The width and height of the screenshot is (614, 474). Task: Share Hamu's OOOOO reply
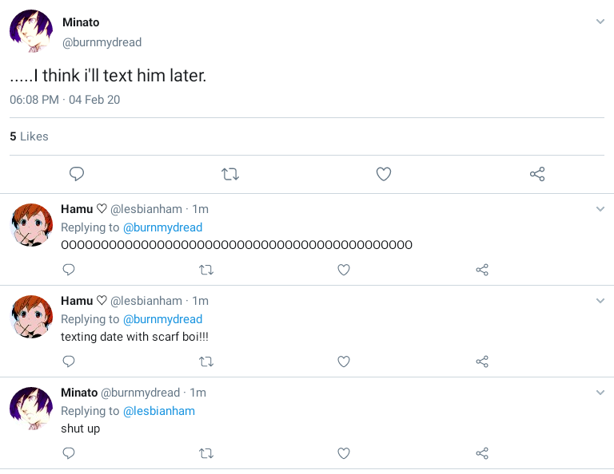click(x=482, y=270)
